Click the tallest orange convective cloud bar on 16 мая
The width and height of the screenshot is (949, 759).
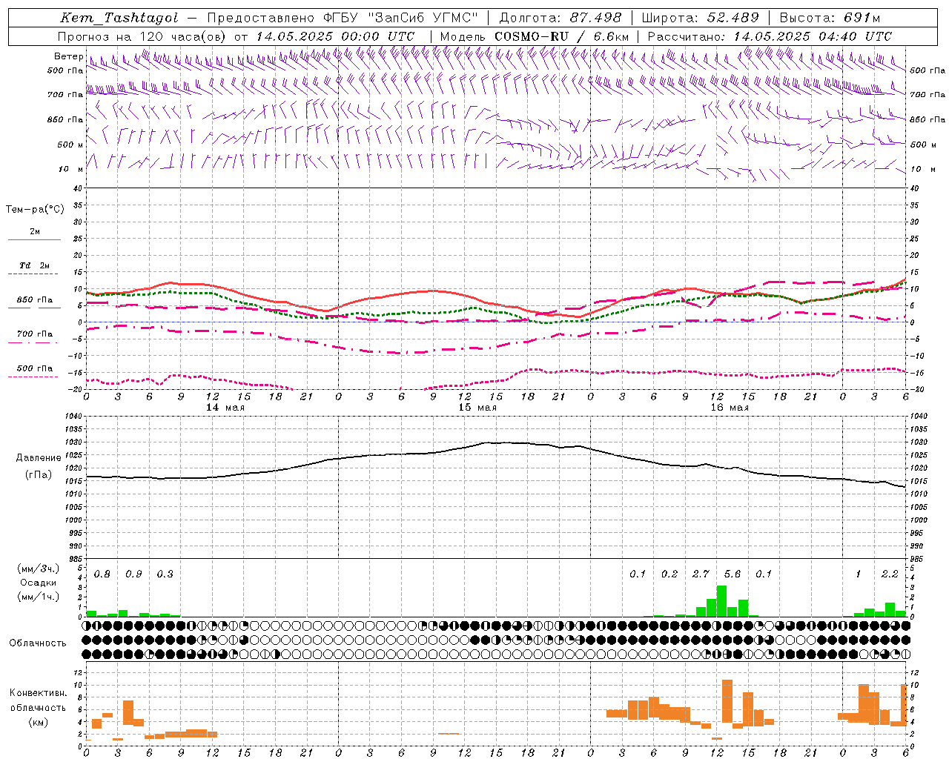pos(727,701)
